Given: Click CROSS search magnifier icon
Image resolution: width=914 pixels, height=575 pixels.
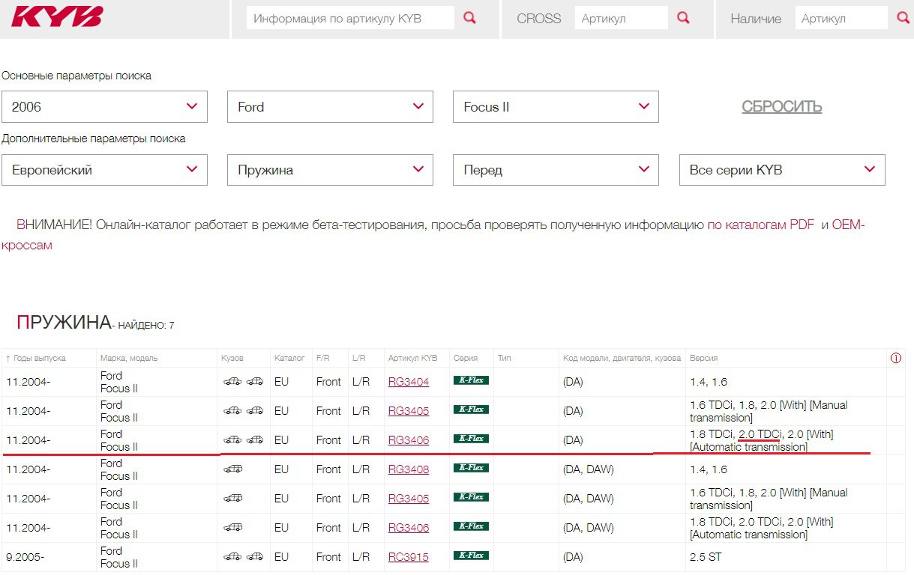Looking at the screenshot, I should click(683, 18).
